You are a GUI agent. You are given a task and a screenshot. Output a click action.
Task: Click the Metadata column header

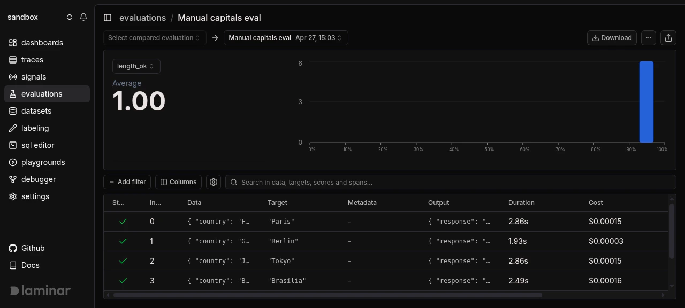point(362,203)
